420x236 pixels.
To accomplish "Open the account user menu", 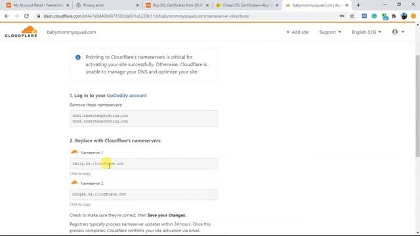I will point(398,32).
